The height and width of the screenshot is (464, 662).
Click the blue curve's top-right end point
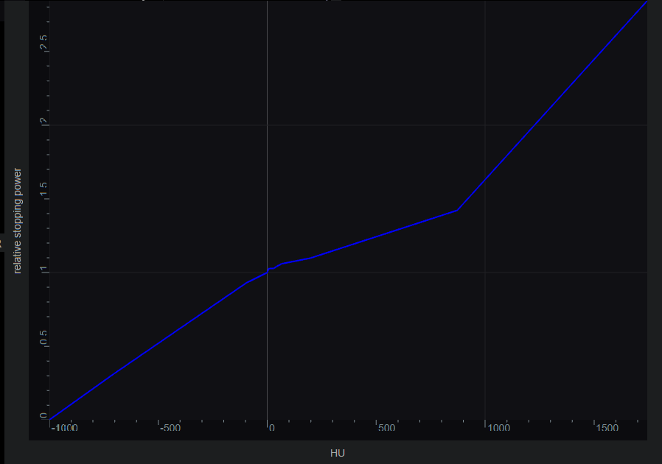tap(646, 2)
